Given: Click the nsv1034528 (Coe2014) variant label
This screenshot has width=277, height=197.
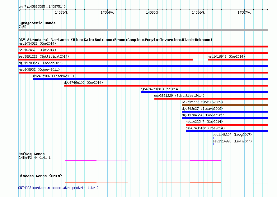Looking at the screenshot, I should click(x=37, y=43).
